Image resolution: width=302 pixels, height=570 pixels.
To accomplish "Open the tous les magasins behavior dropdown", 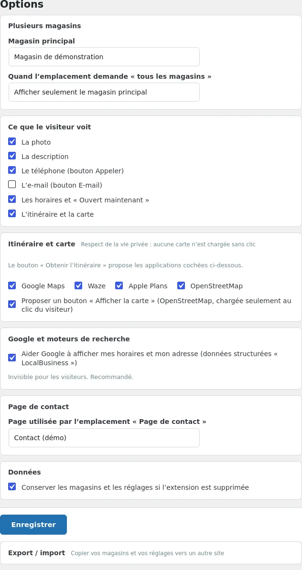I will click(x=104, y=92).
